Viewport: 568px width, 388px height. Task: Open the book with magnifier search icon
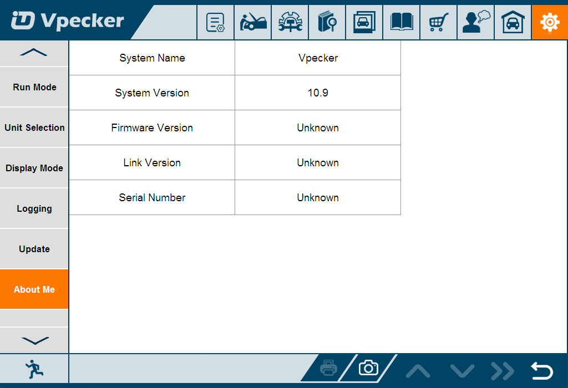click(x=327, y=22)
